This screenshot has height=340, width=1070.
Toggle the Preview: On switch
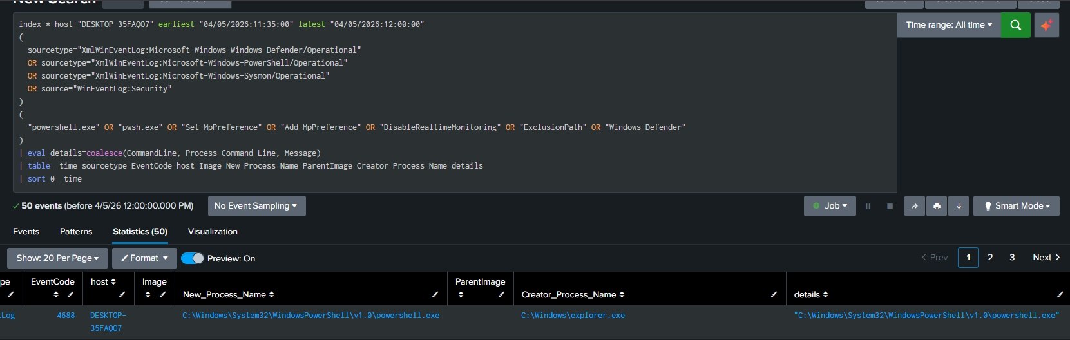click(x=193, y=258)
